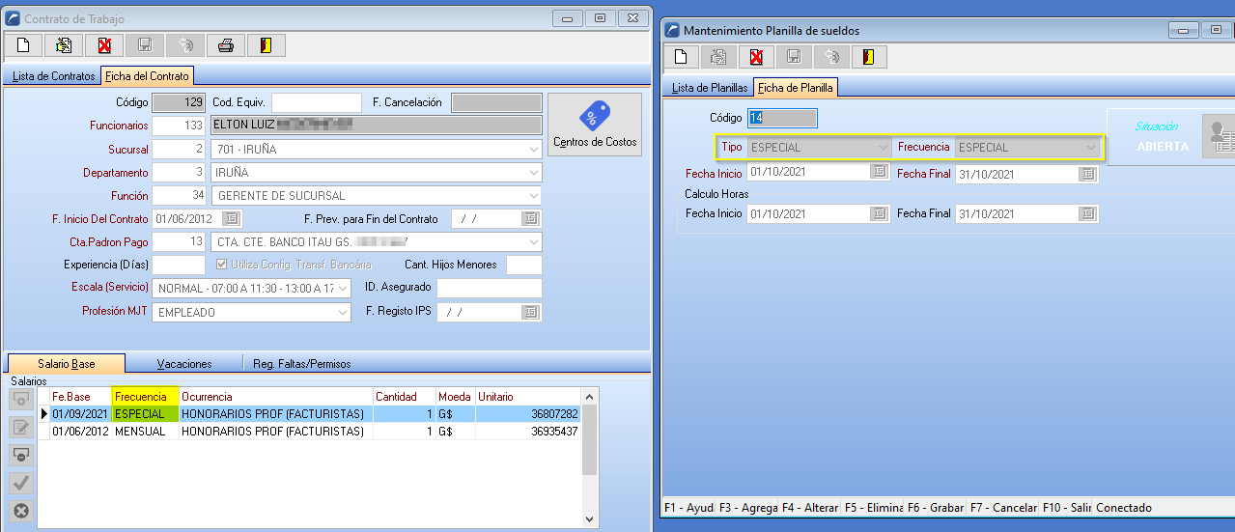Click Frecuencia column header in Salarios grid
The image size is (1235, 532).
point(145,397)
